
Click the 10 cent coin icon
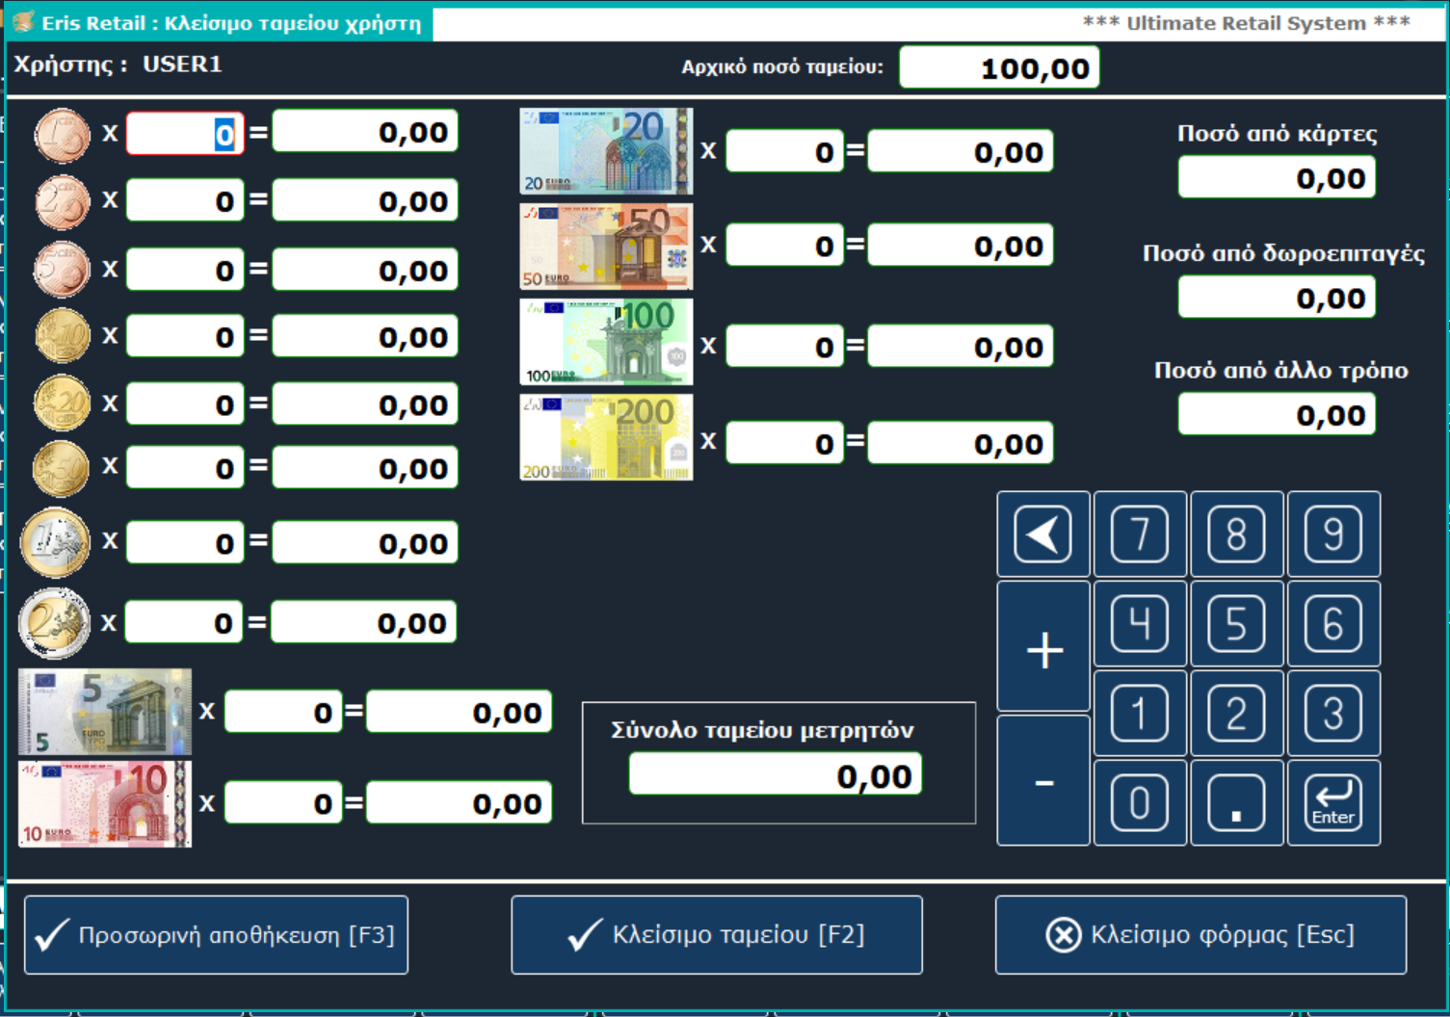(x=62, y=336)
